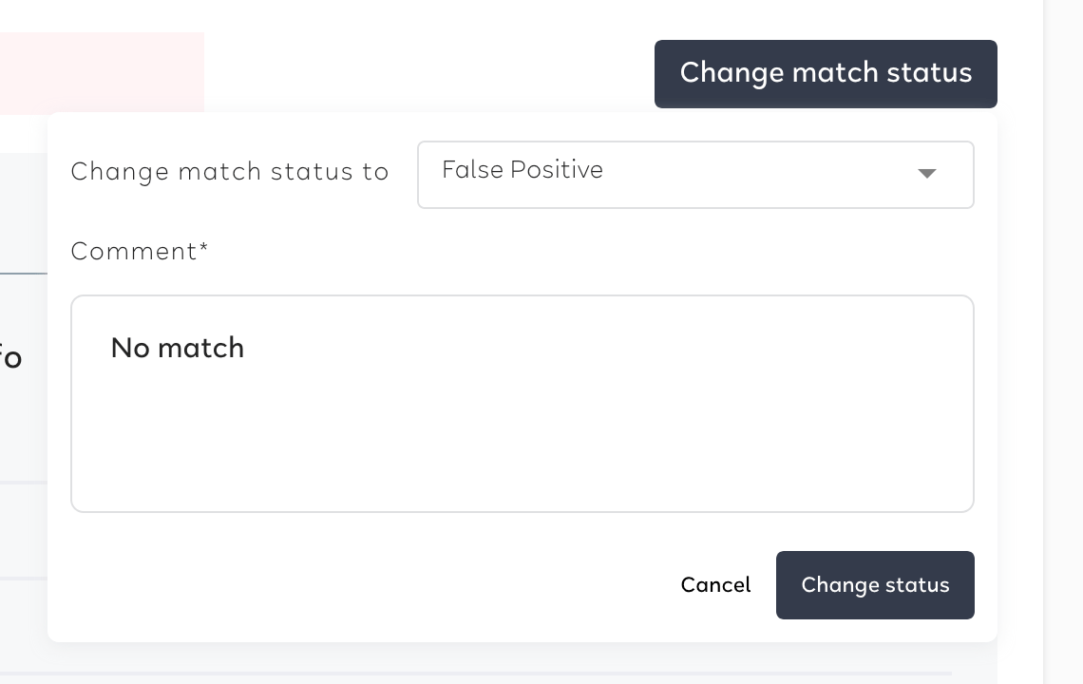
Task: Click the Comment field label
Action: 135,252
